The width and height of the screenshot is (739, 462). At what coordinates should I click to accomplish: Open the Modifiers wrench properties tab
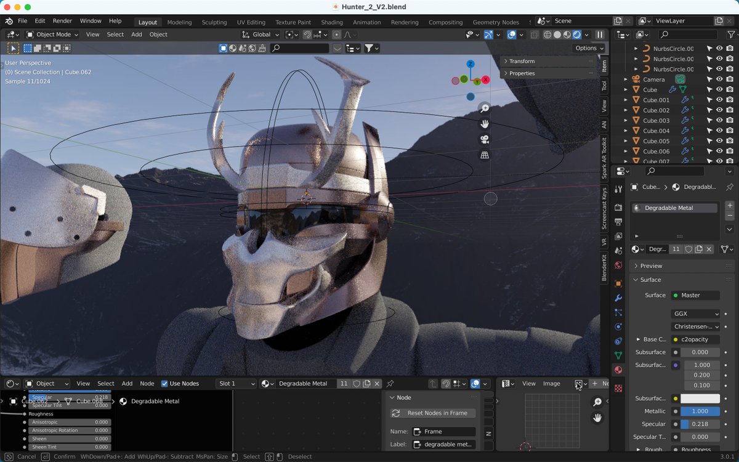pyautogui.click(x=618, y=298)
